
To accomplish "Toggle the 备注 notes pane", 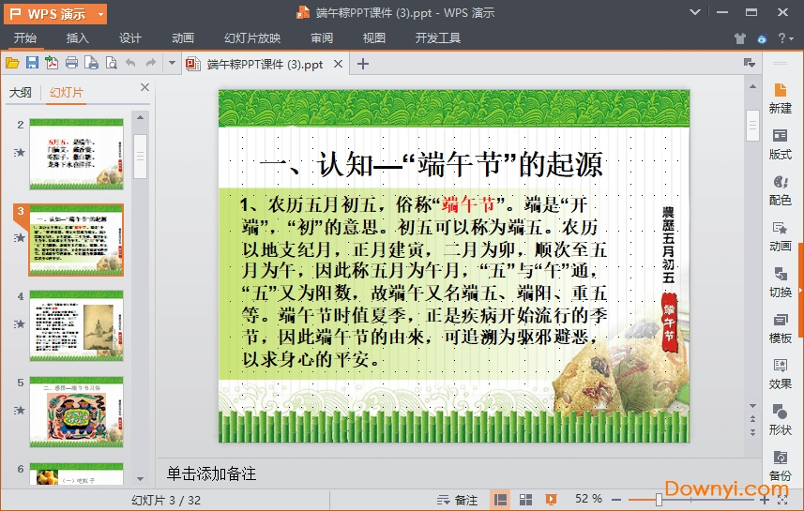I will [457, 500].
